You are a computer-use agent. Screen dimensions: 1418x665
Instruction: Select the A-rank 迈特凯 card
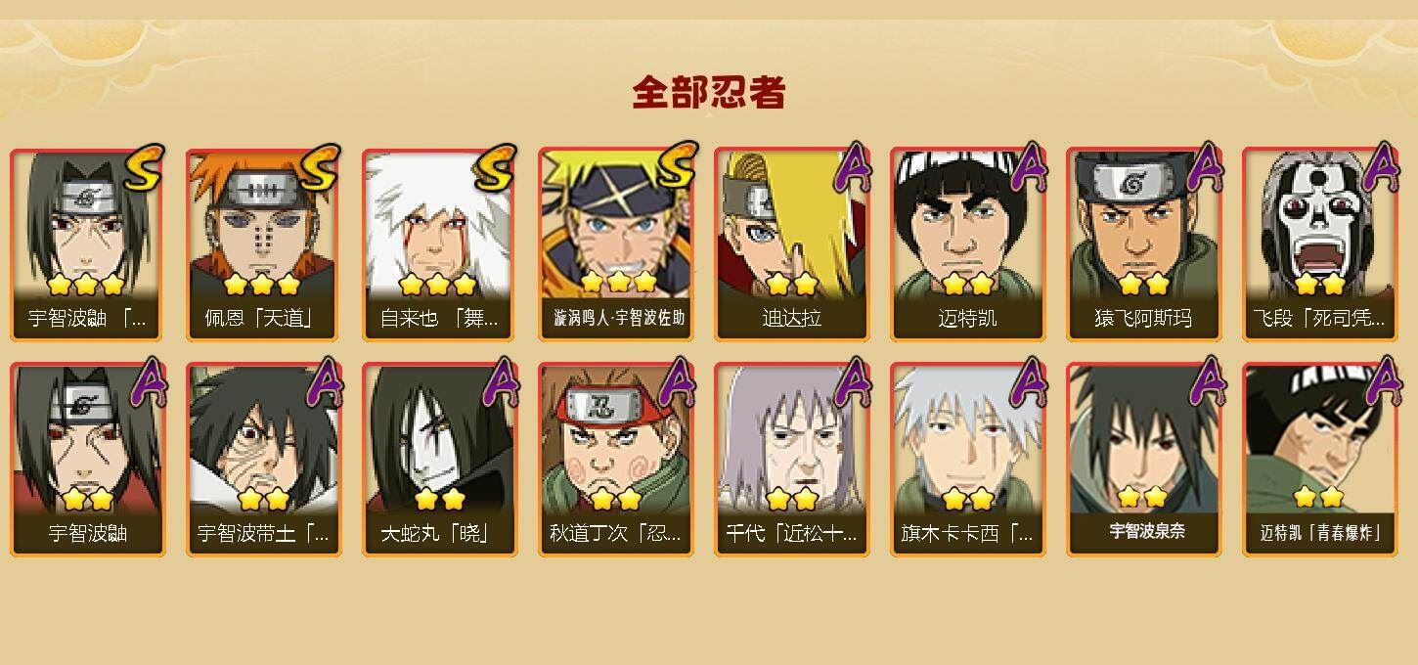coord(968,244)
